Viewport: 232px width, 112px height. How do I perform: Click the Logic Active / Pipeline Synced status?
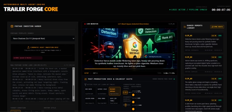pyautogui.click(x=188, y=10)
